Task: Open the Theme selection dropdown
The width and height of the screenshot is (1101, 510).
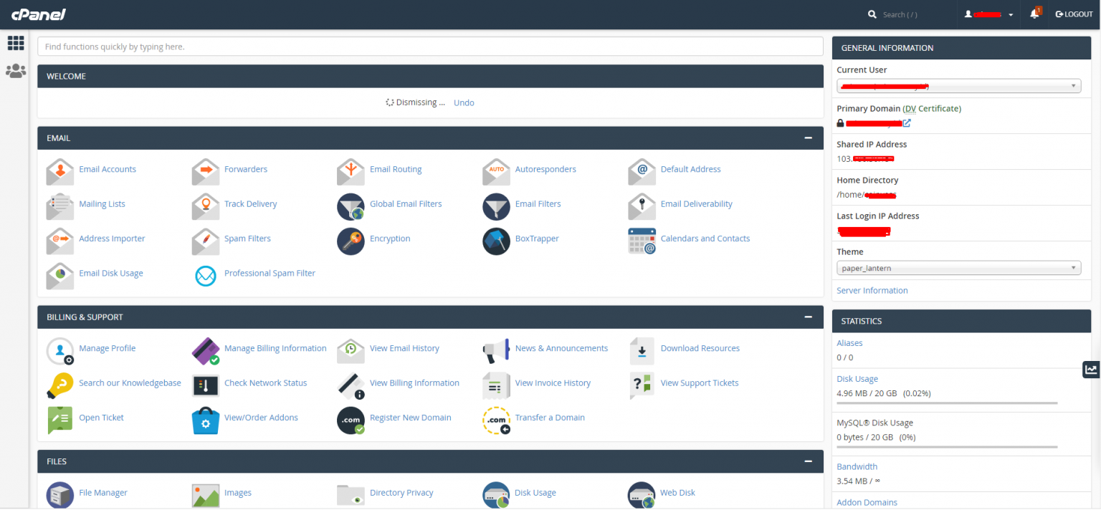Action: click(x=958, y=267)
